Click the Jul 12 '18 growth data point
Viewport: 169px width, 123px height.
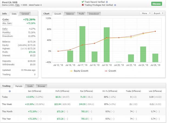point(58,51)
